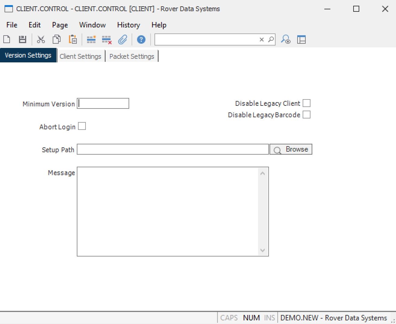Viewport: 396px width, 324px height.
Task: Open help with the blue question mark icon
Action: [141, 39]
